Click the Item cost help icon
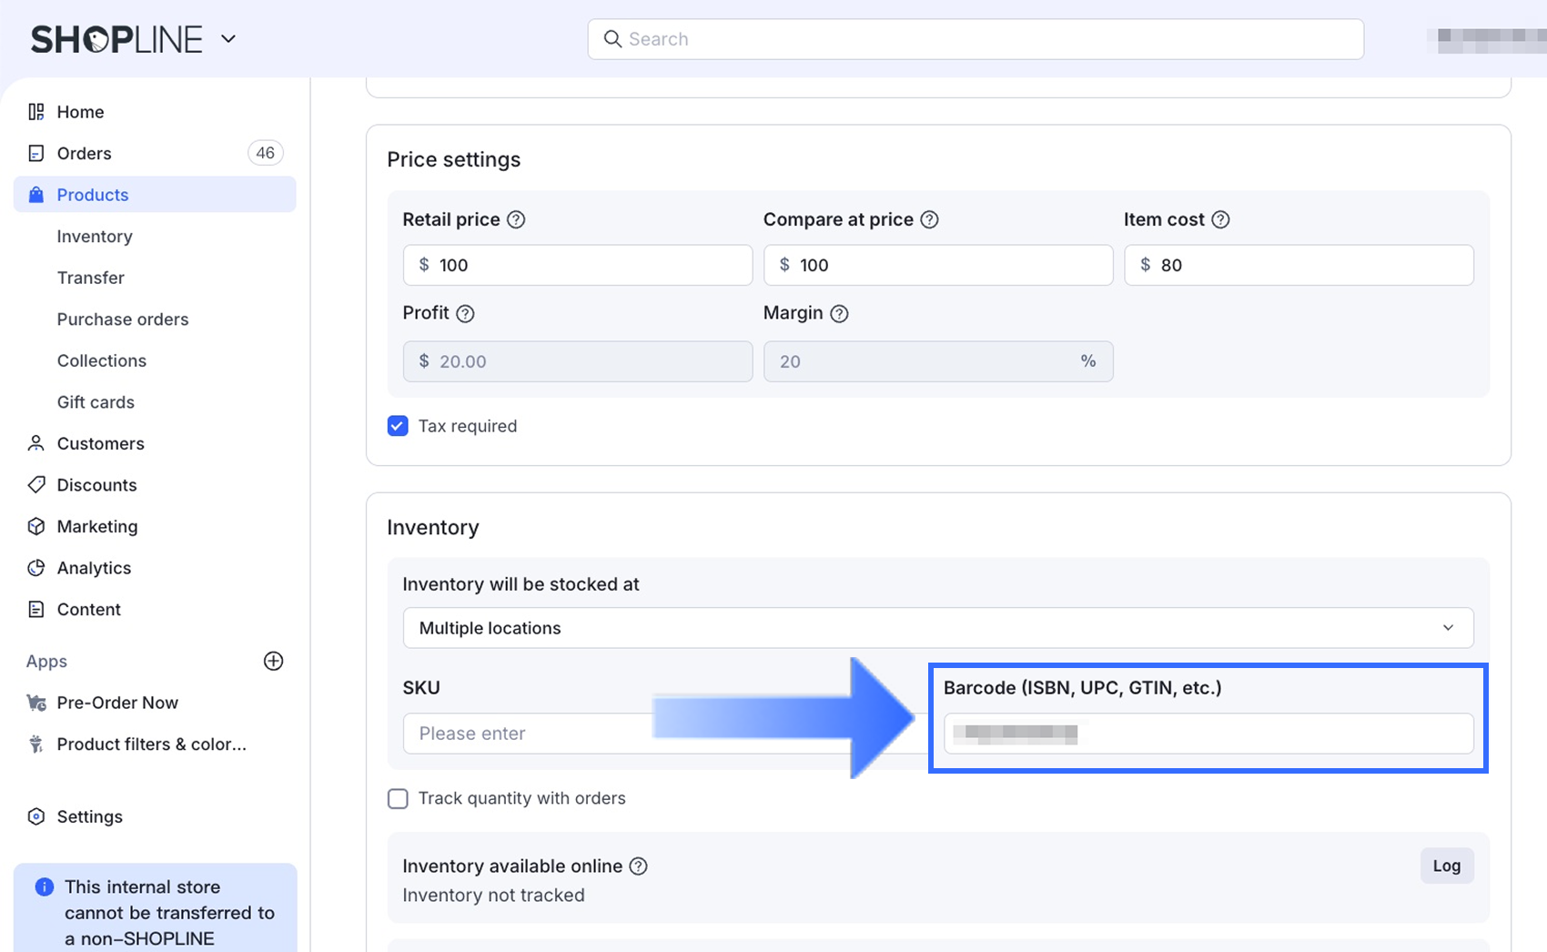The height and width of the screenshot is (952, 1547). [x=1221, y=219]
